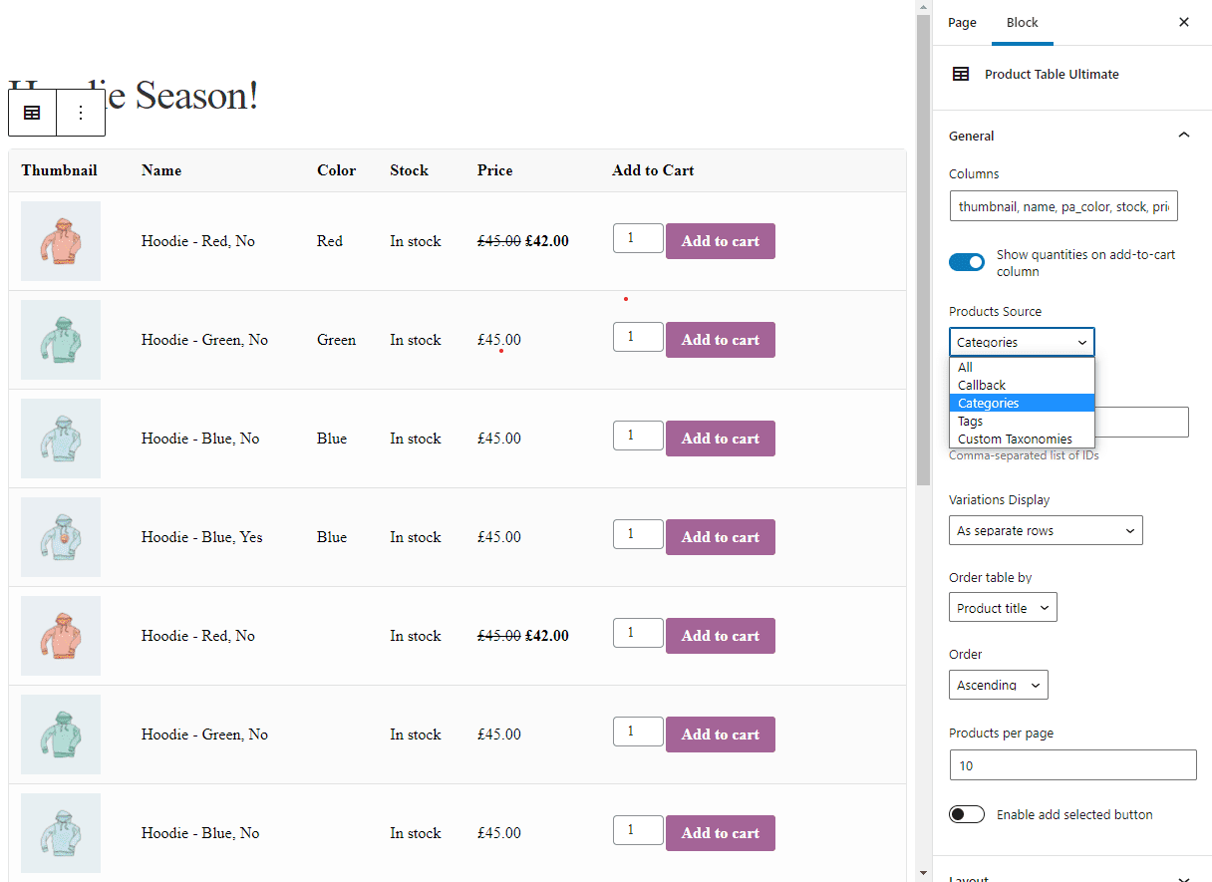Open block options three-dot menu
This screenshot has height=882, width=1212.
(81, 113)
